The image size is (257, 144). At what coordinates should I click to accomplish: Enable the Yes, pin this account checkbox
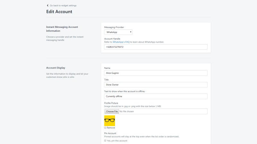105,140
